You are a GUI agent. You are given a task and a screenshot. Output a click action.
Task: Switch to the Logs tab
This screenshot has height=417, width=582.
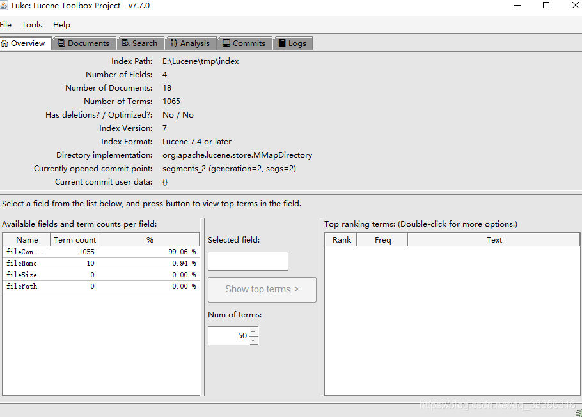tap(293, 43)
